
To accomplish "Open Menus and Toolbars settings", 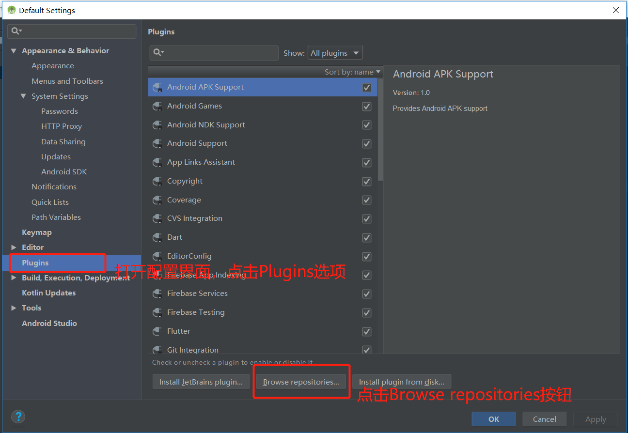I will [67, 81].
